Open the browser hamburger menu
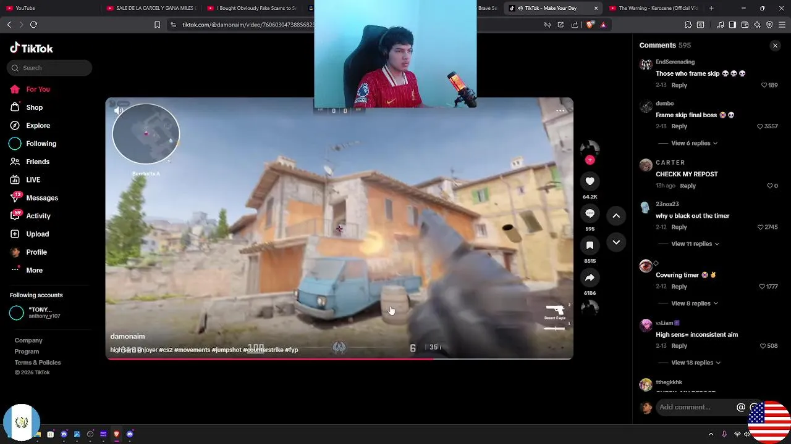This screenshot has width=791, height=444. pos(782,25)
